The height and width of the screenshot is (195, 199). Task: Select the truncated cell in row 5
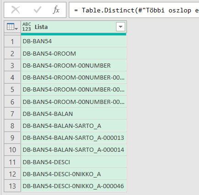coord(74,90)
